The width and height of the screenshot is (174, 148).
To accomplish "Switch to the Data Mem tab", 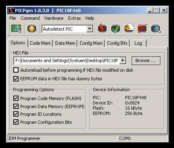I will [65, 43].
